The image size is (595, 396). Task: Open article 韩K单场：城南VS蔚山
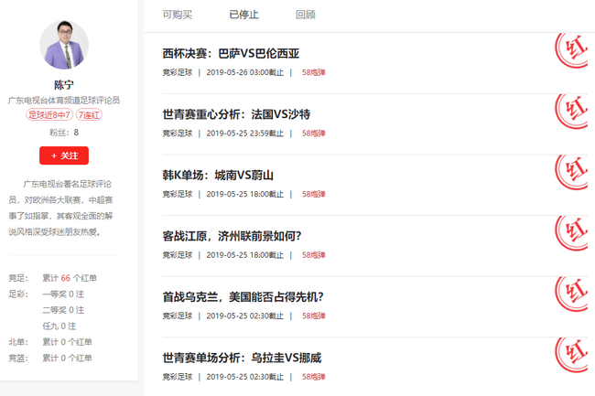pyautogui.click(x=218, y=175)
